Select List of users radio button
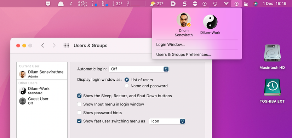Viewport: 292px width, 138px height. [x=127, y=80]
